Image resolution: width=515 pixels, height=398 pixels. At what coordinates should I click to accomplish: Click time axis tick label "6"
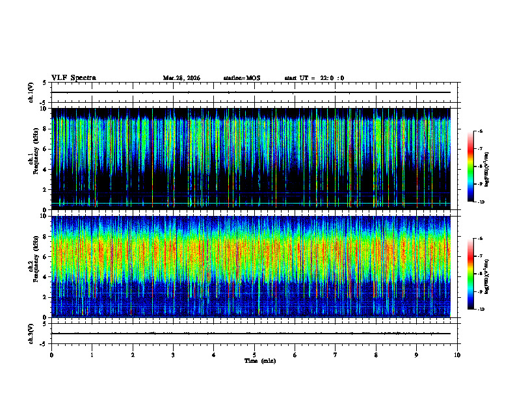(x=295, y=355)
